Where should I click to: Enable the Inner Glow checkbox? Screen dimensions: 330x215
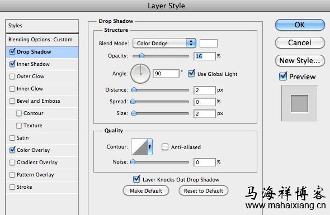tap(12, 89)
